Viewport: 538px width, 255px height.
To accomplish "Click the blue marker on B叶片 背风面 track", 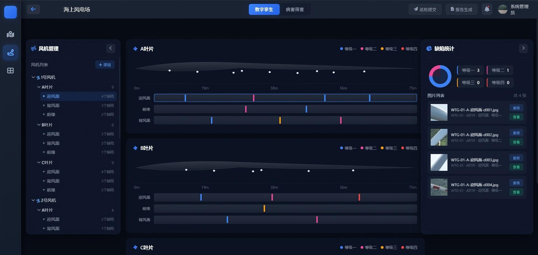I will pos(227,219).
